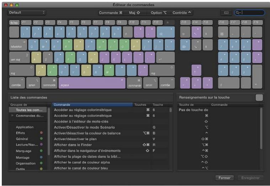The image size is (270, 186).
Task: Expand the Commandes du… group
Action: coord(12,116)
